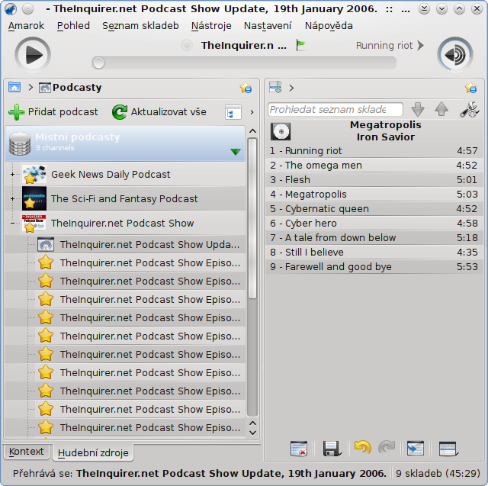Click the show active track icon
This screenshot has width=488, height=486.
(416, 449)
